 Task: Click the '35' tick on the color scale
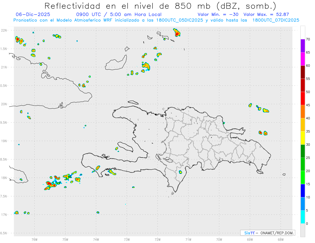click(x=308, y=131)
